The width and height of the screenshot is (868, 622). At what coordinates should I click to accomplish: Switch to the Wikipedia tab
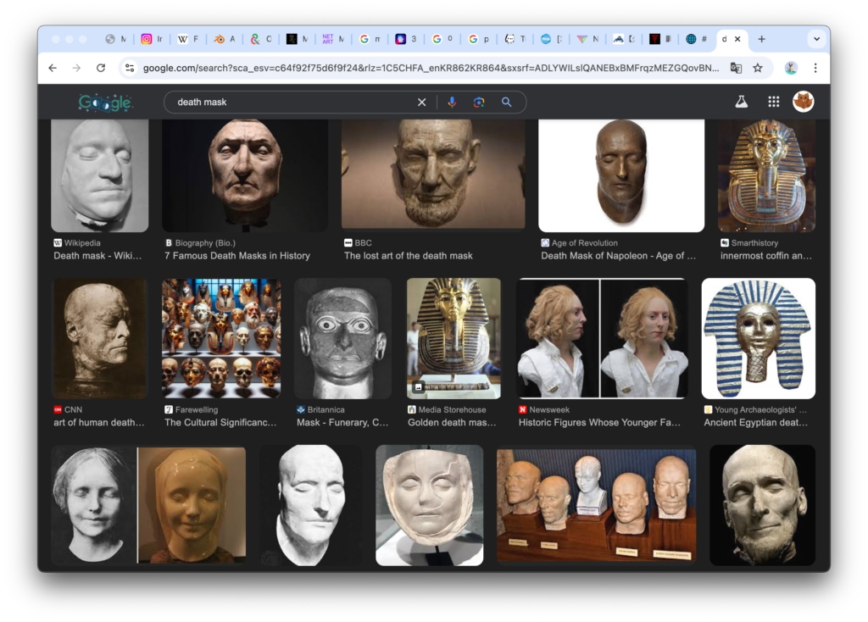coord(187,39)
